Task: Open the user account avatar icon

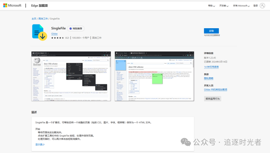Action: coord(262,5)
